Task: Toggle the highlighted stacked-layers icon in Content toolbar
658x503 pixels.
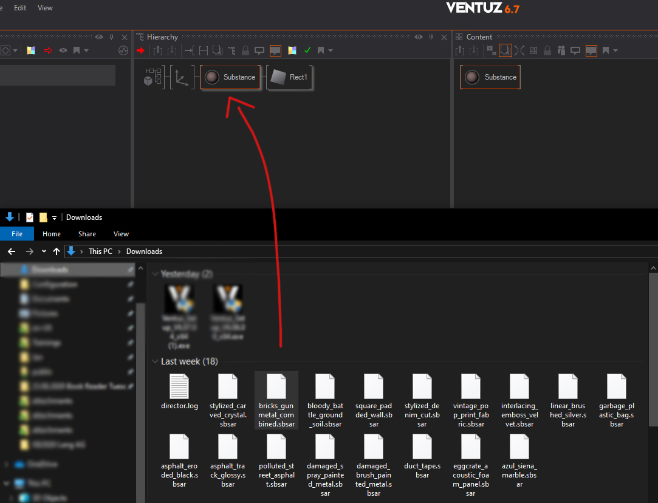Action: pyautogui.click(x=505, y=50)
